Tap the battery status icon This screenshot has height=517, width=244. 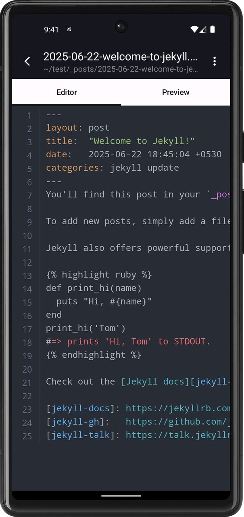point(213,30)
